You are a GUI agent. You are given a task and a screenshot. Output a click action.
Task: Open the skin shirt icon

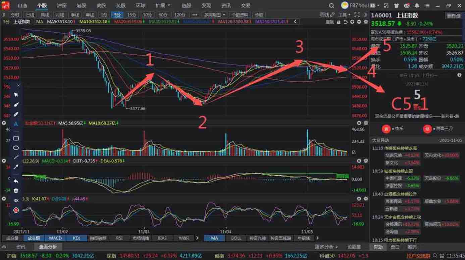coord(397,6)
